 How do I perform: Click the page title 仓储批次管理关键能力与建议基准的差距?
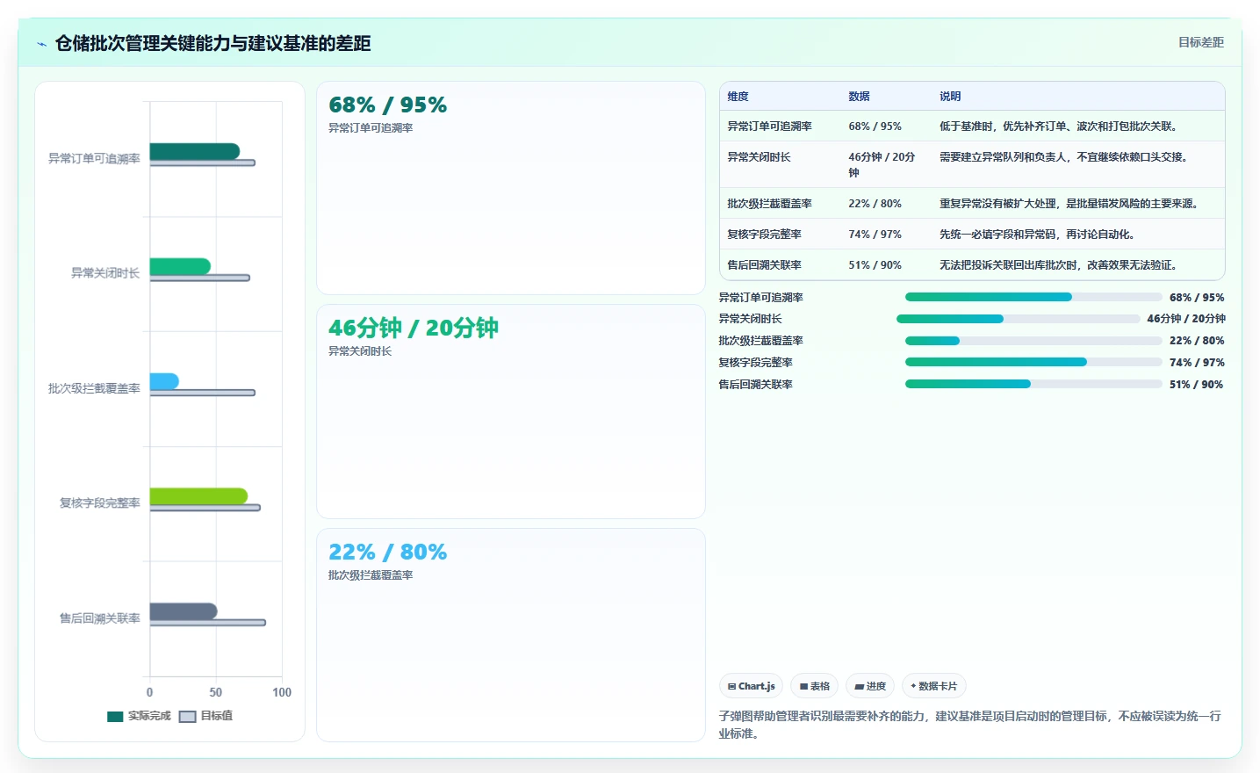tap(212, 43)
